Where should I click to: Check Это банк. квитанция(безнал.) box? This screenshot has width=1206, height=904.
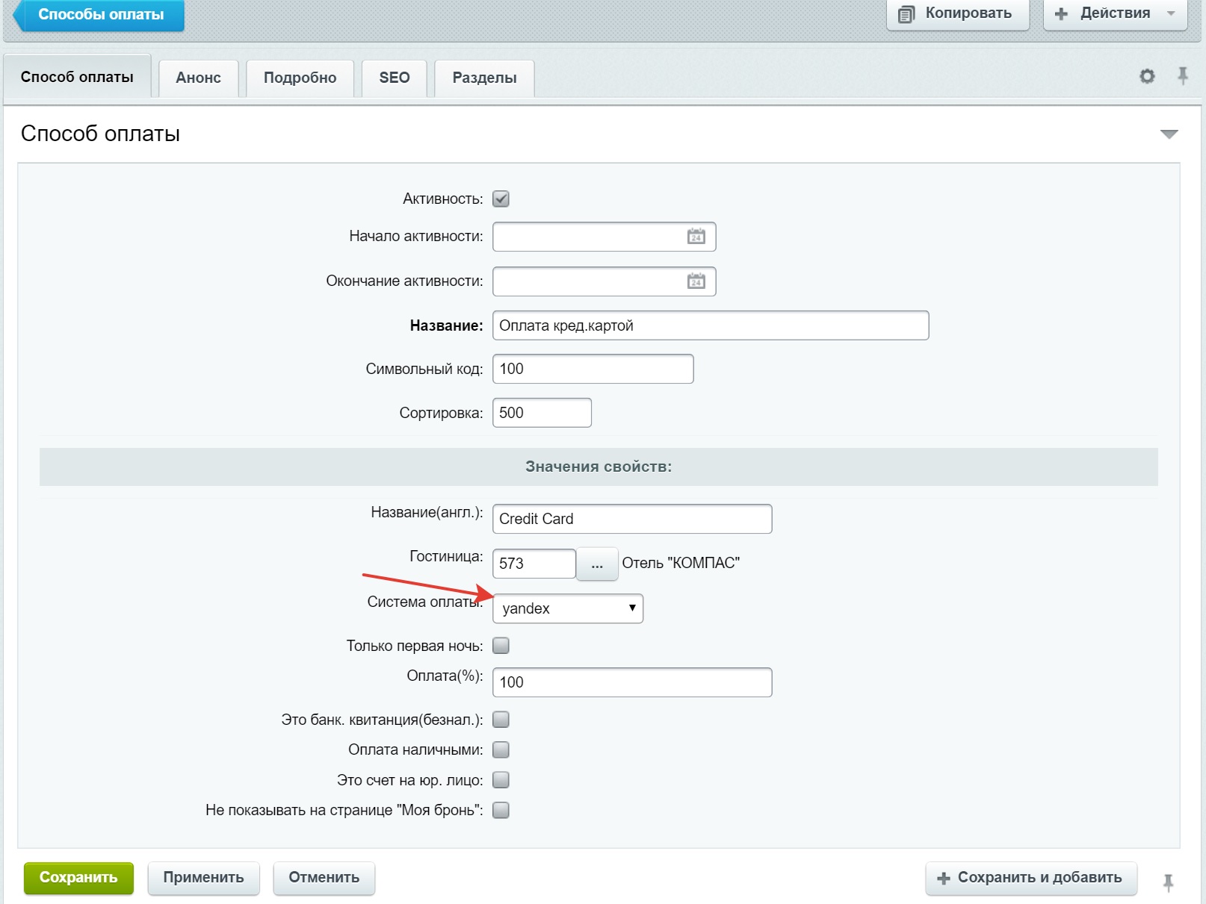501,720
